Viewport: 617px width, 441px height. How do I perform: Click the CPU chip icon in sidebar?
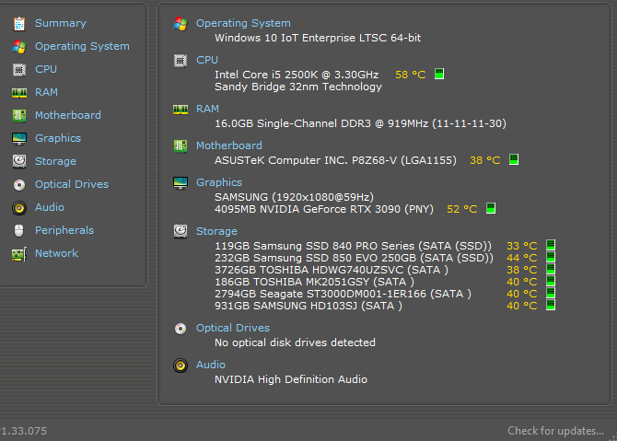[19, 70]
